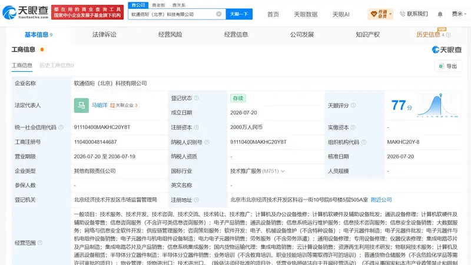471x265 pixels.
Task: Select the 历史工商信息 sub-tab
Action: tap(57, 65)
